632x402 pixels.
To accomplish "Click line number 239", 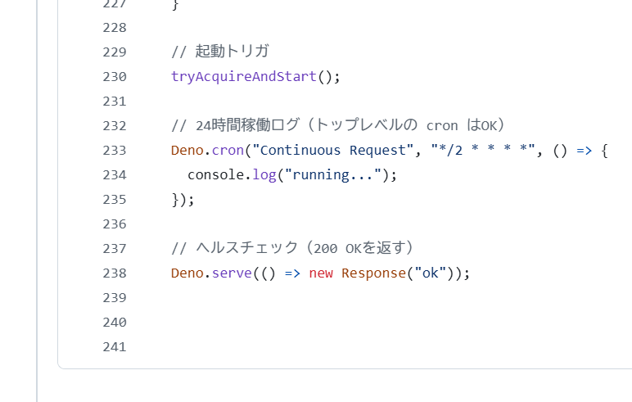I will tap(115, 298).
